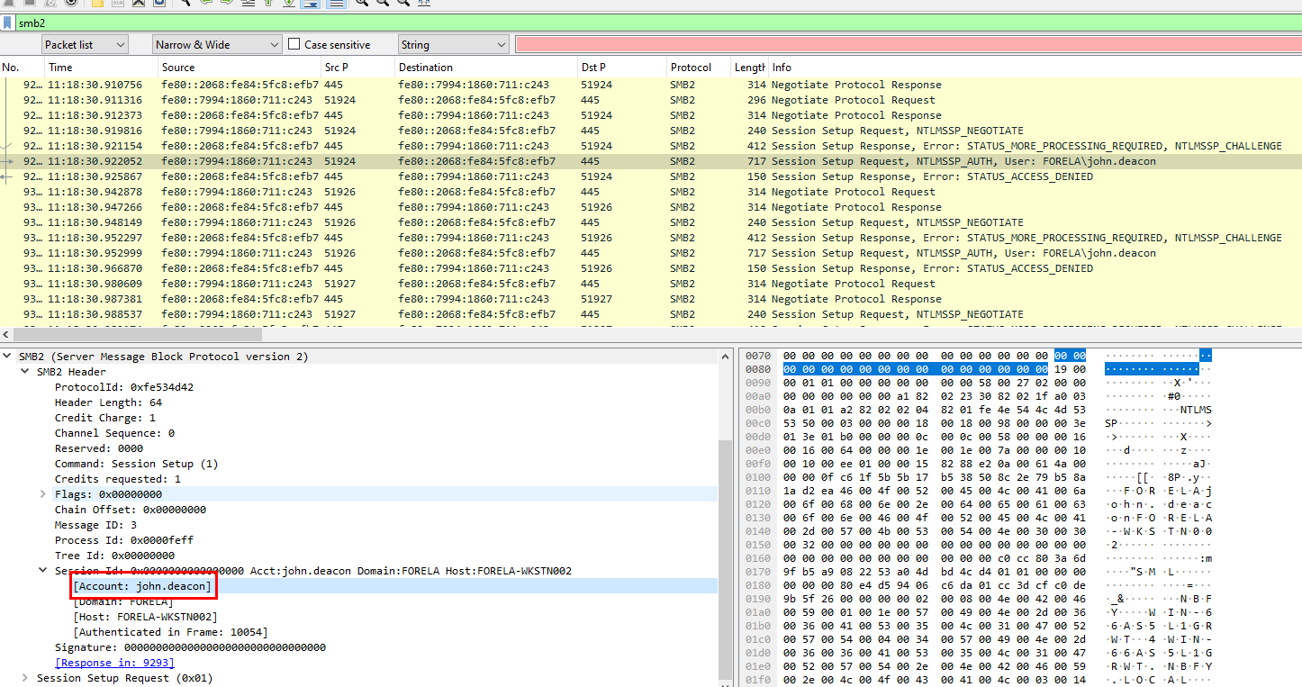Click the zoom in magnifier toolbar icon
Viewport: 1302px width, 687px height.
click(360, 3)
